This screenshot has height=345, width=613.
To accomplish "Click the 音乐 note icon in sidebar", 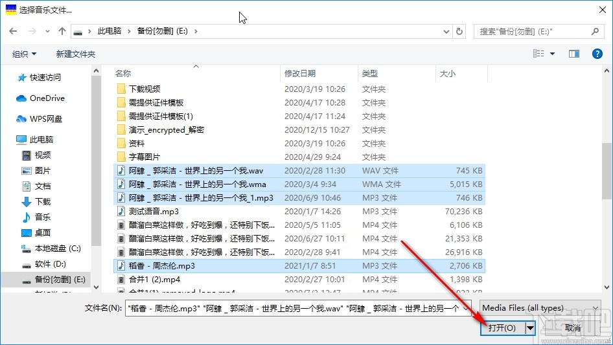I will pyautogui.click(x=26, y=217).
